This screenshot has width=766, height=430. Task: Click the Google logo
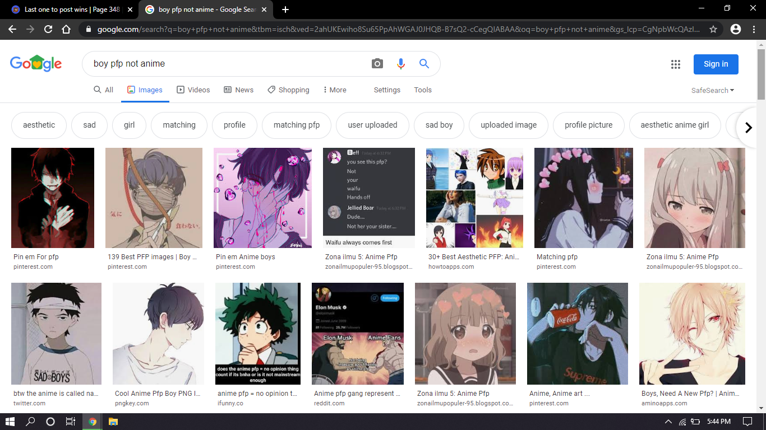coord(36,64)
